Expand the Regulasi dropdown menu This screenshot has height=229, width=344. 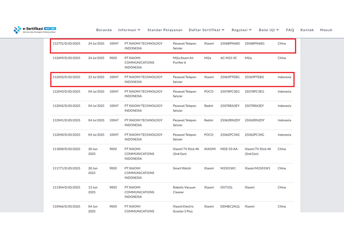pyautogui.click(x=241, y=30)
